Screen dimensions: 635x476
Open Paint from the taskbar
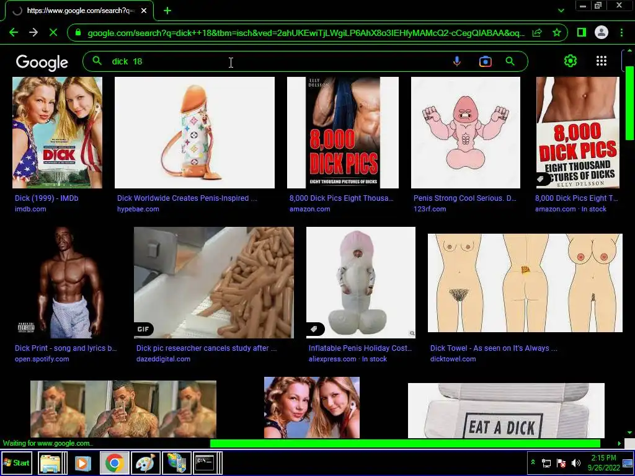[x=145, y=462]
